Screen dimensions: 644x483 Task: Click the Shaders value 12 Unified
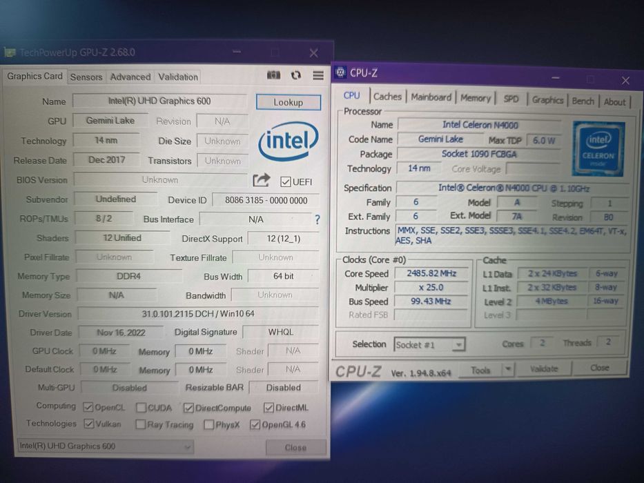tap(122, 238)
